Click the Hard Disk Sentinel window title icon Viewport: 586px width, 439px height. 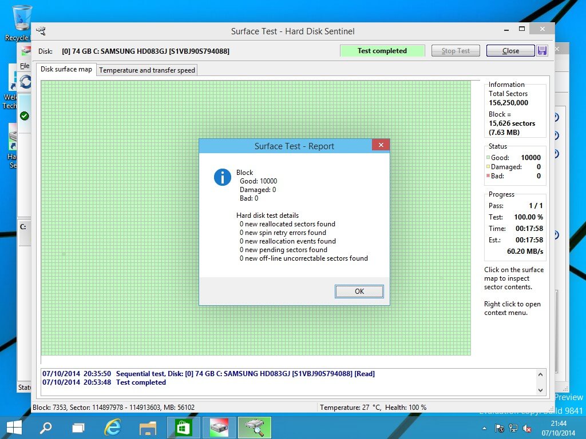[x=41, y=31]
